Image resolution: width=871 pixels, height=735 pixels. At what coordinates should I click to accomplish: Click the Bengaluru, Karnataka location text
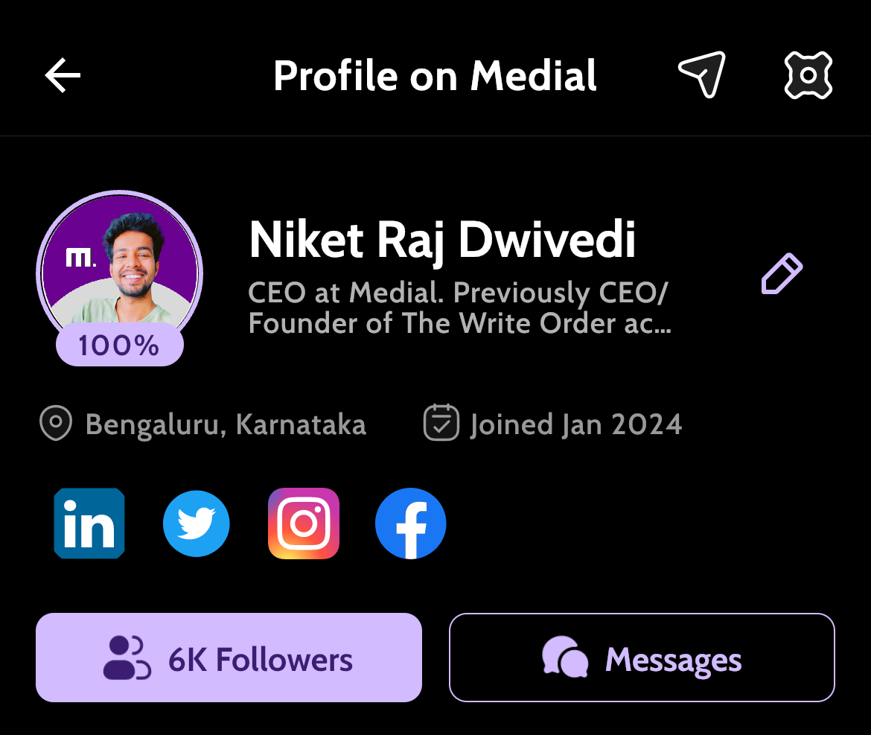coord(226,424)
